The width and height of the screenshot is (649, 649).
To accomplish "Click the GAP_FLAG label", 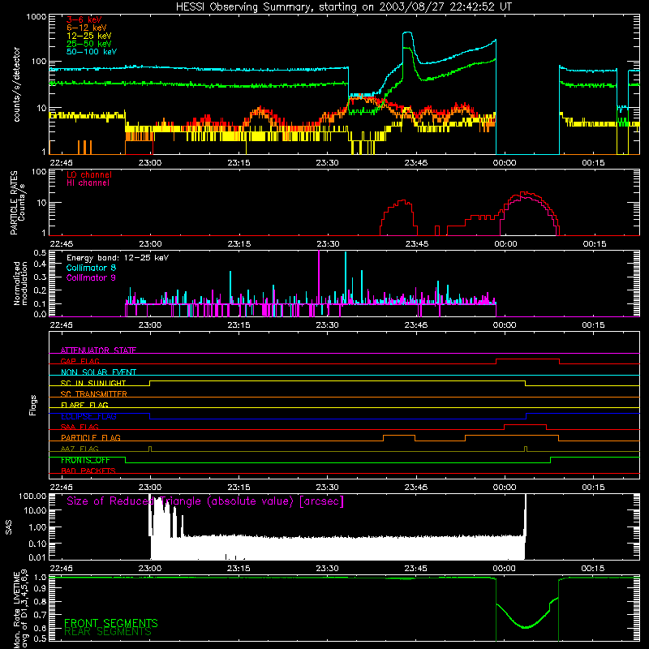I will tap(80, 361).
